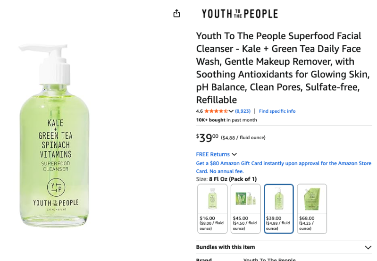Viewport: 377px width, 261px height.
Task: Expand the chevron next to FREE Returns
Action: pyautogui.click(x=234, y=154)
